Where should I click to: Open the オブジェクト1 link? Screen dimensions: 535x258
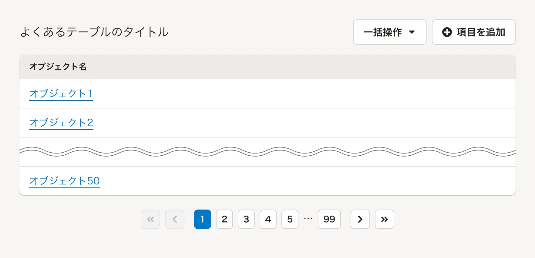coord(61,94)
